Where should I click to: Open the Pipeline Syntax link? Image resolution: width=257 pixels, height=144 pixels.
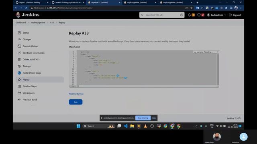tap(76, 94)
